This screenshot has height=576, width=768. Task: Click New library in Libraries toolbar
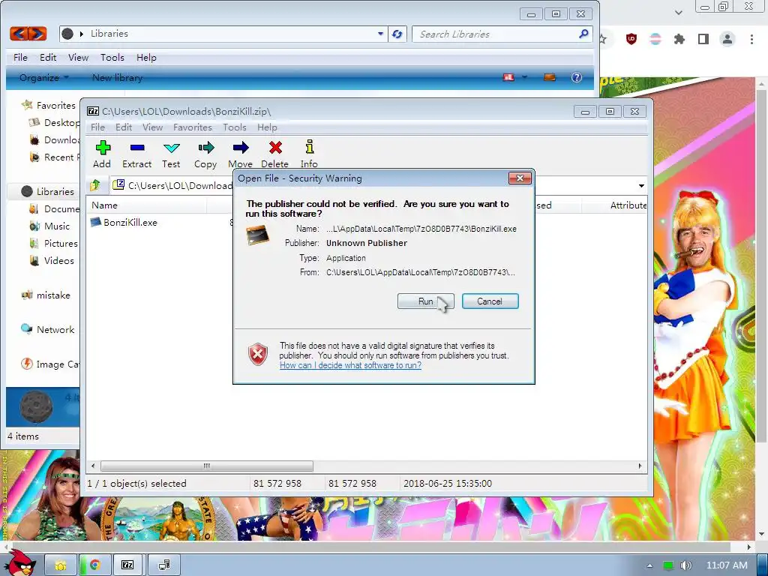[x=118, y=77]
